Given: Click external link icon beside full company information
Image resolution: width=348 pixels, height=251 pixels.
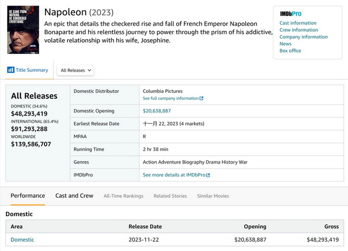Looking at the screenshot, I should [201, 98].
